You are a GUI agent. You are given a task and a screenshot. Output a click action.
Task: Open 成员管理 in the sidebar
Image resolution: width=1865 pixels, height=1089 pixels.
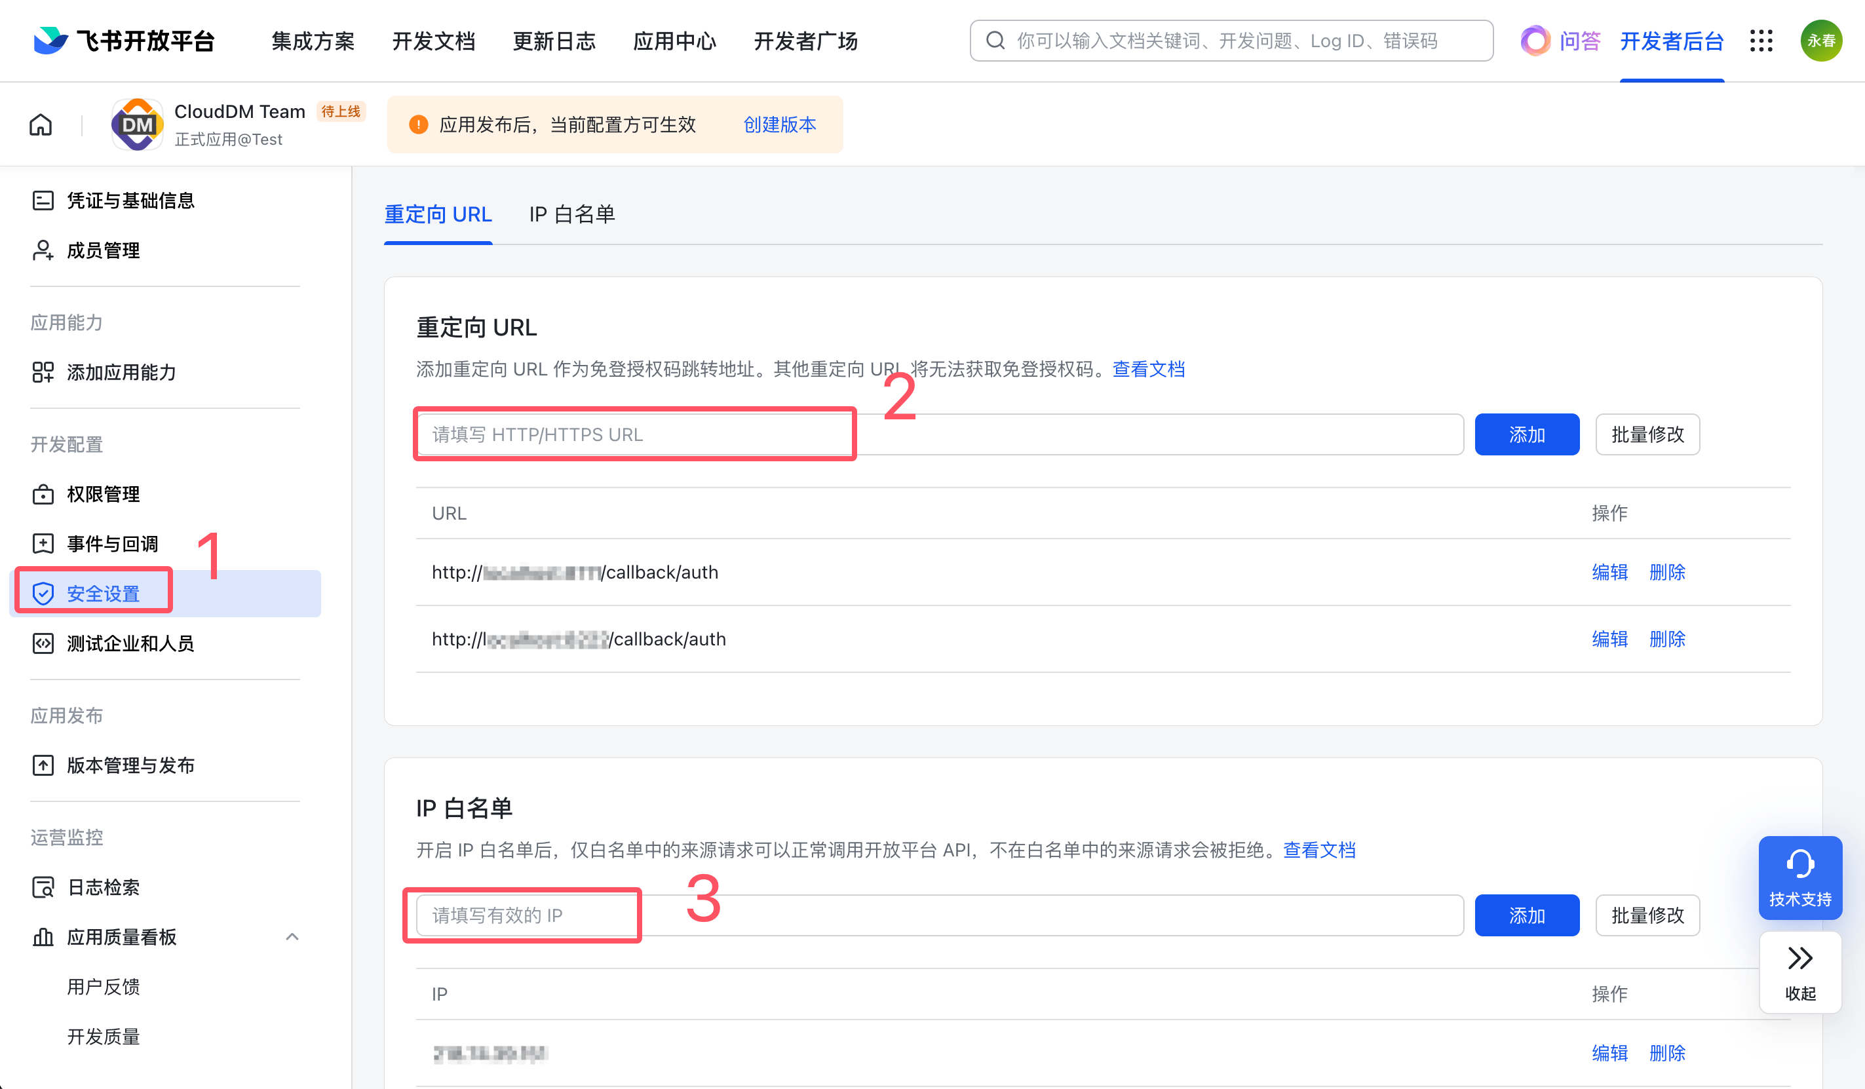tap(103, 250)
